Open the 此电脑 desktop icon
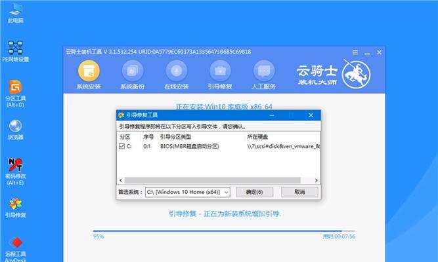Image resolution: width=438 pixels, height=262 pixels. pos(15,13)
